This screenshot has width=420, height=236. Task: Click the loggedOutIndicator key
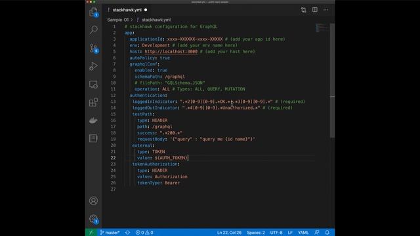pos(155,108)
